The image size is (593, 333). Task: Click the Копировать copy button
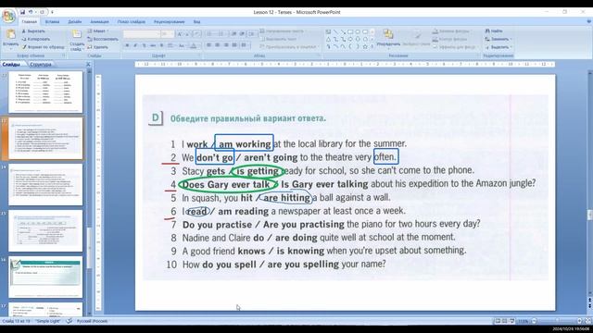pos(36,39)
